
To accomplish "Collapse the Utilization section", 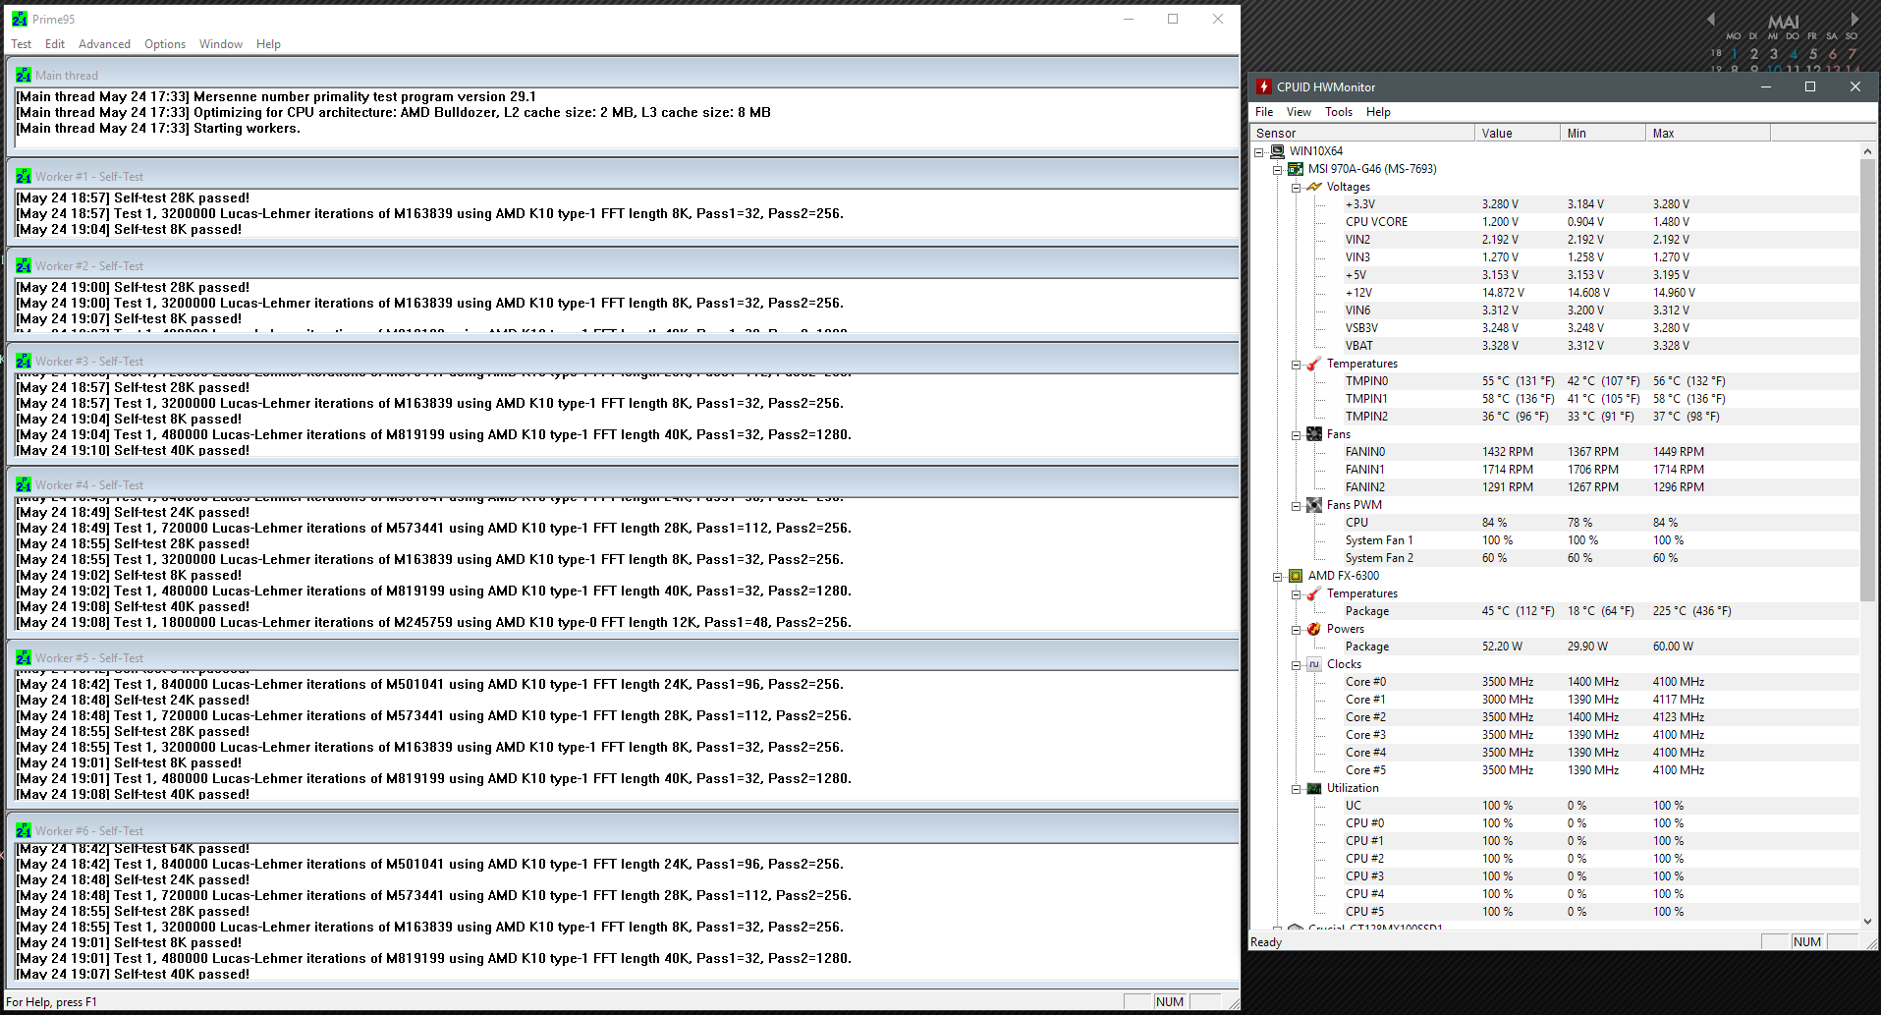I will click(1296, 789).
